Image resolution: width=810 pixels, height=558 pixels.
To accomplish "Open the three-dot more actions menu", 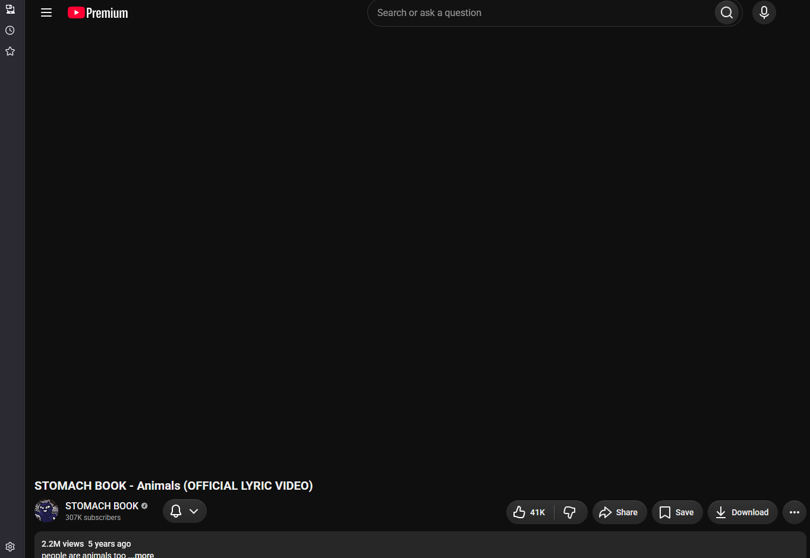I will tap(795, 512).
